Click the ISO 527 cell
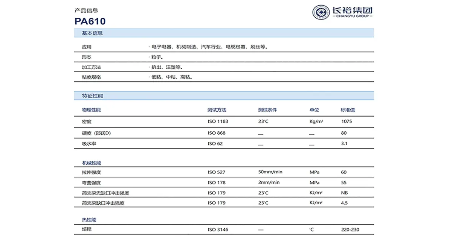Image resolution: width=452 pixels, height=237 pixels. point(217,172)
